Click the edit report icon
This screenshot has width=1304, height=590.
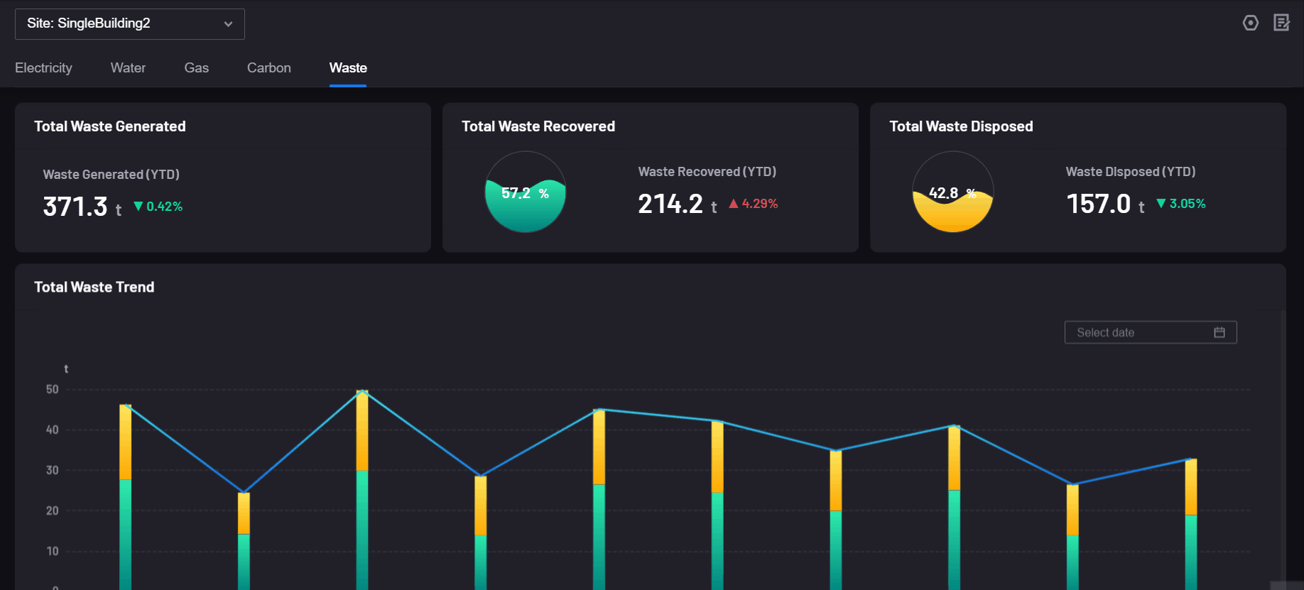1281,23
